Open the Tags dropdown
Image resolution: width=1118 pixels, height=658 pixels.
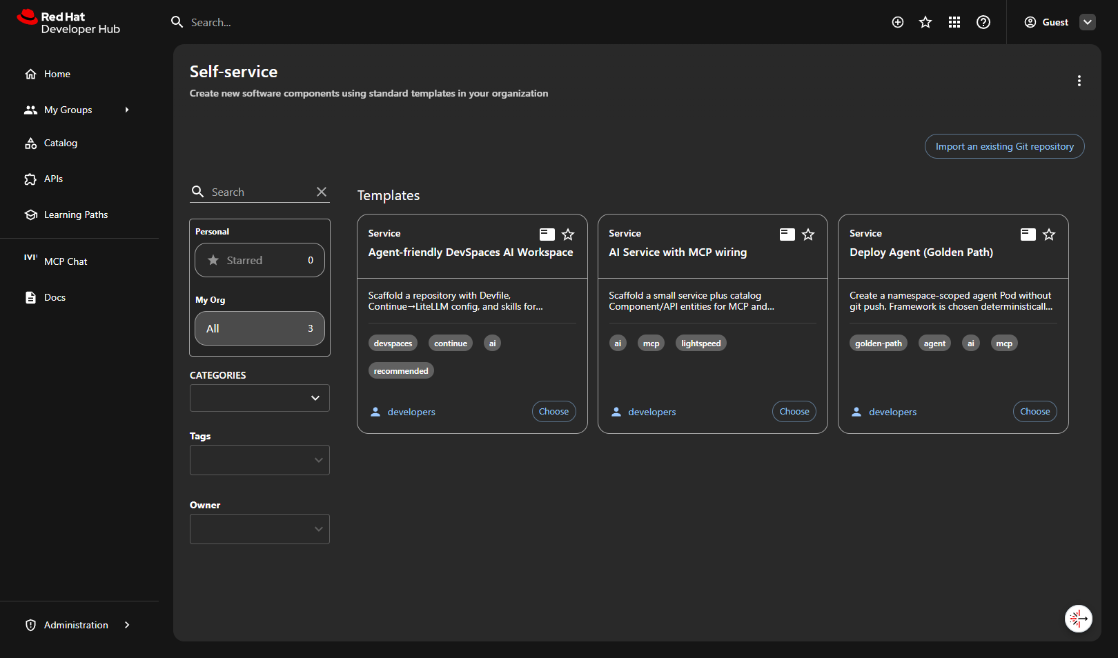pos(259,460)
